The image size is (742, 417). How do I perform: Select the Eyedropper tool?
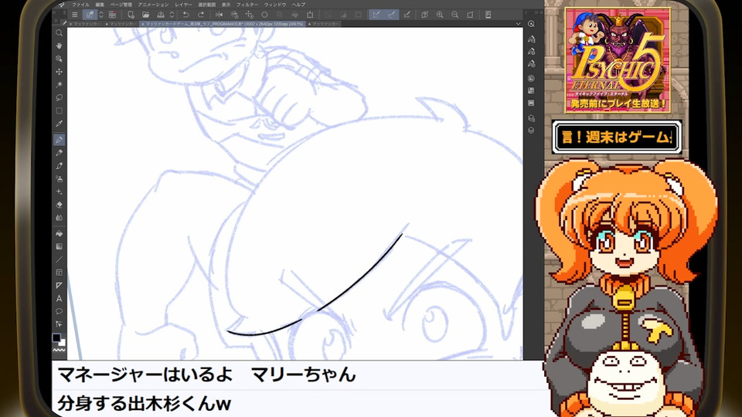(x=60, y=124)
